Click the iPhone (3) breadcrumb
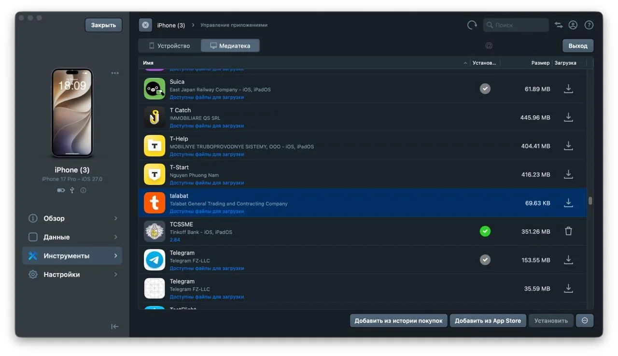The height and width of the screenshot is (356, 618). (x=171, y=25)
